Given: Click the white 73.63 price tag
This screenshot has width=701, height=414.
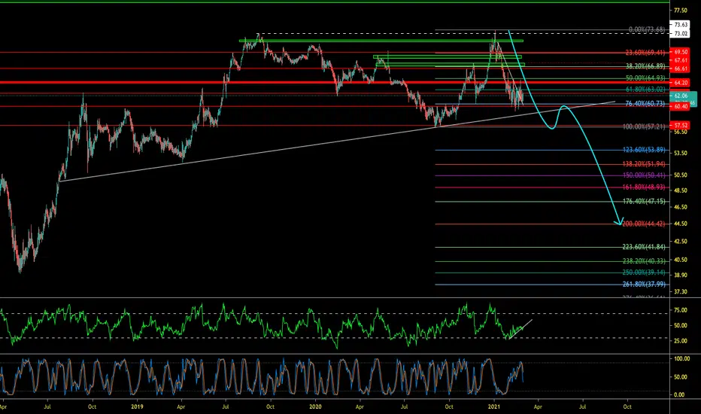Looking at the screenshot, I should click(679, 25).
